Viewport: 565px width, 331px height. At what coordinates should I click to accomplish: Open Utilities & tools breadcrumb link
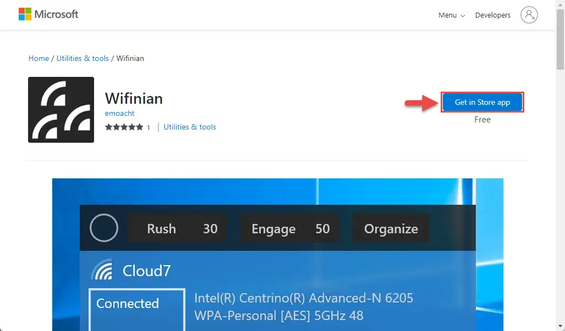click(x=83, y=58)
